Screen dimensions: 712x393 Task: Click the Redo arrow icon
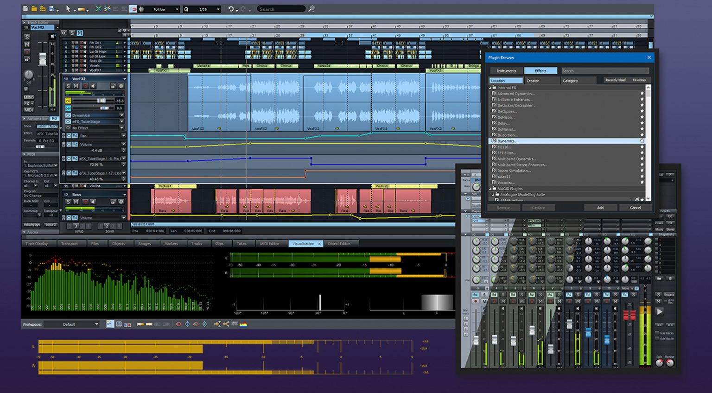coord(243,9)
